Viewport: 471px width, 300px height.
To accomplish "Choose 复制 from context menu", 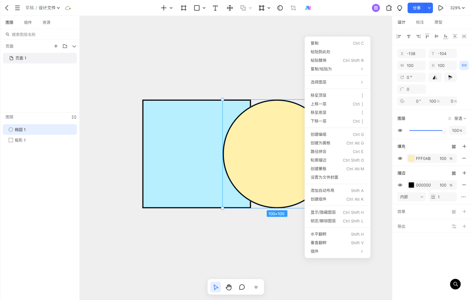I will tap(337, 43).
